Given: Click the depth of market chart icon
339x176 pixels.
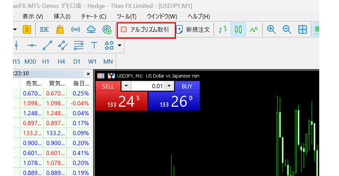Looking at the screenshot, I should point(111,75).
